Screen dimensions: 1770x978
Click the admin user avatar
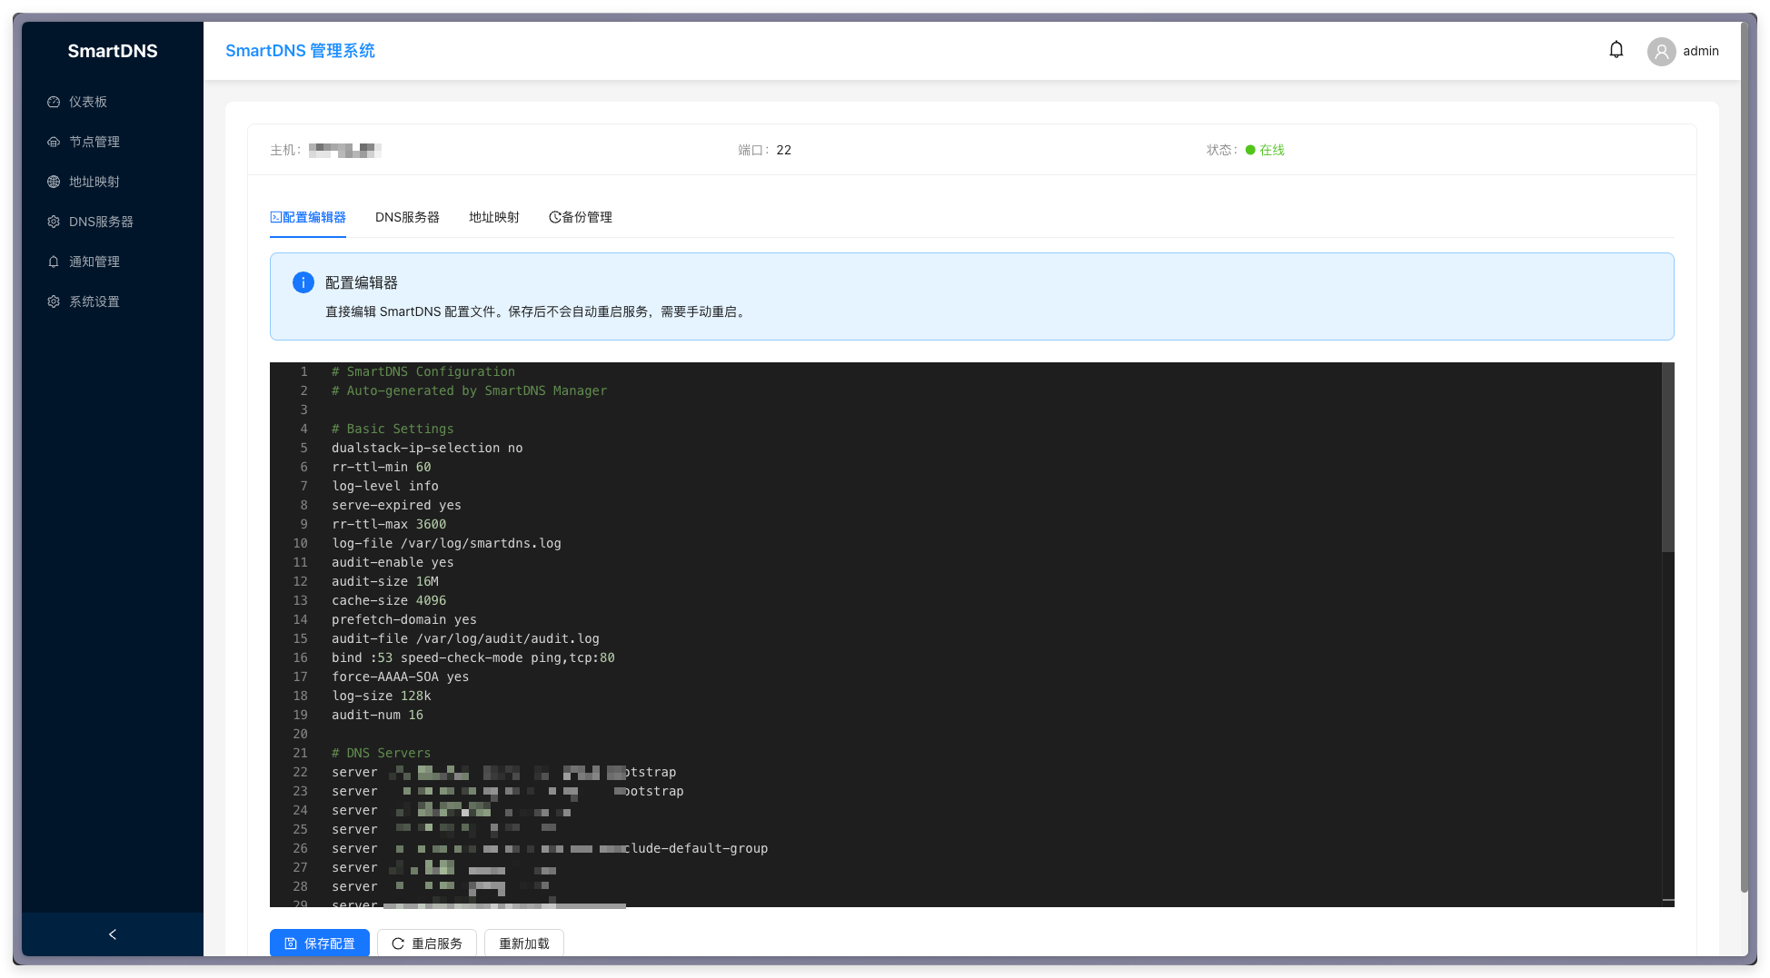coord(1661,51)
